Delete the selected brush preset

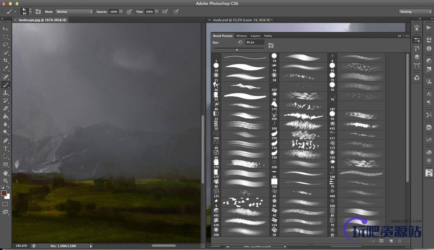point(400,241)
